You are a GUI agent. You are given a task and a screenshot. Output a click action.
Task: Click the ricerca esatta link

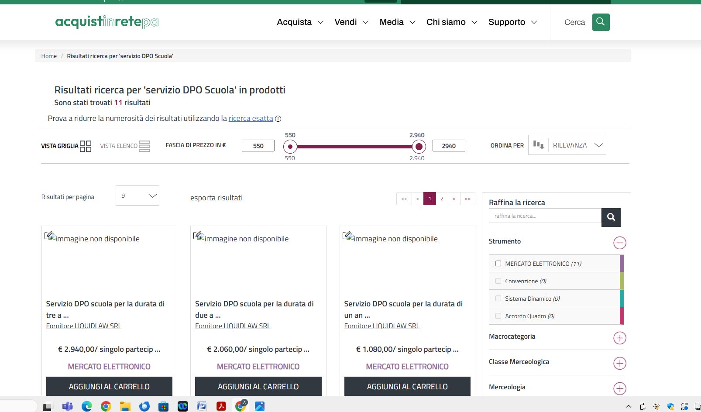[x=251, y=118]
